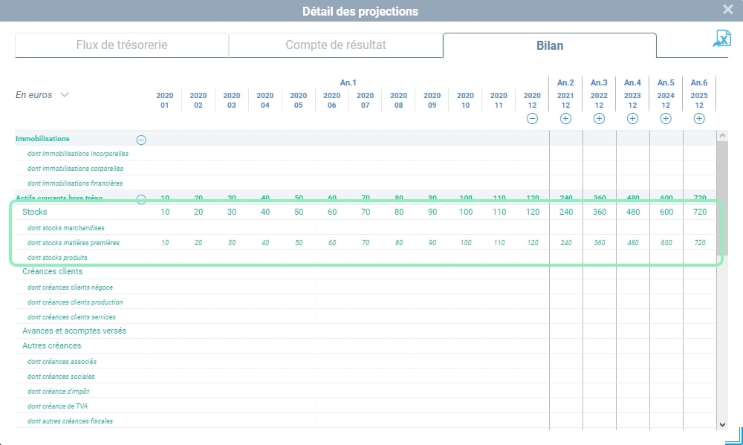Screen dimensions: 743x445
Task: Expand An.6 2025 column with plus icon
Action: 699,119
